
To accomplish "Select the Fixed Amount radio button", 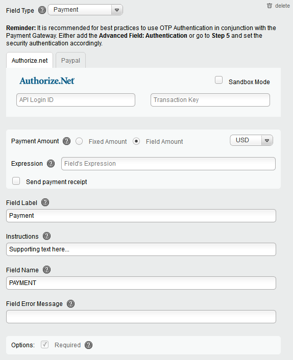I will (79, 141).
